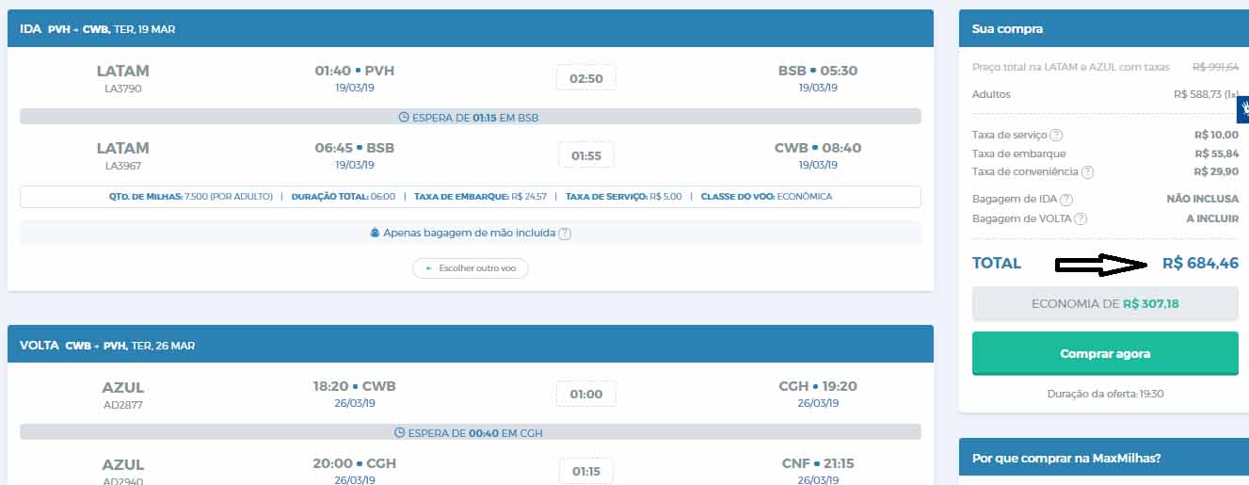Click the clock icon in BSB wait bar
The width and height of the screenshot is (1249, 485).
click(x=404, y=118)
